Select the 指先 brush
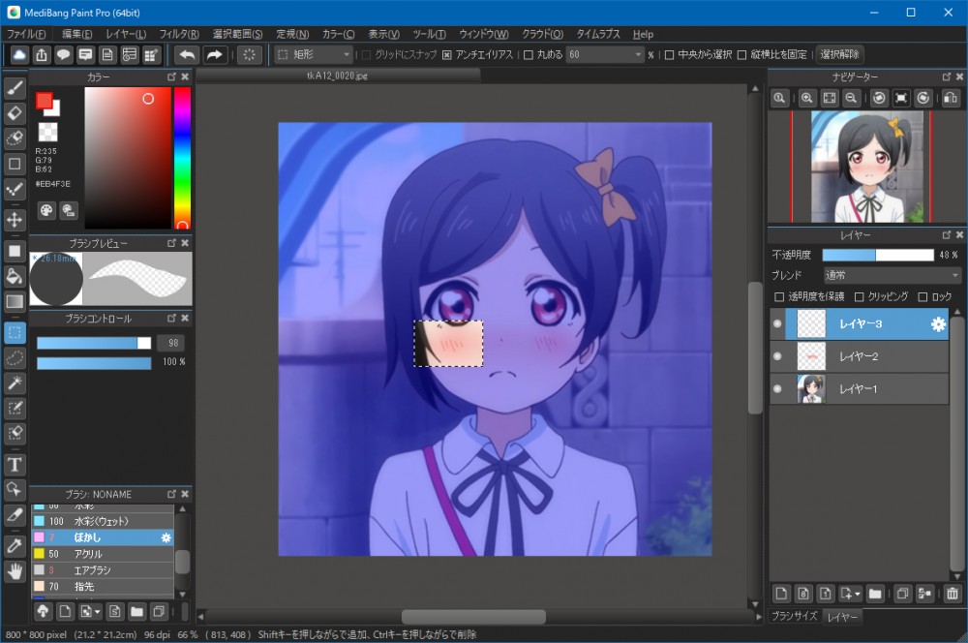 pos(103,586)
